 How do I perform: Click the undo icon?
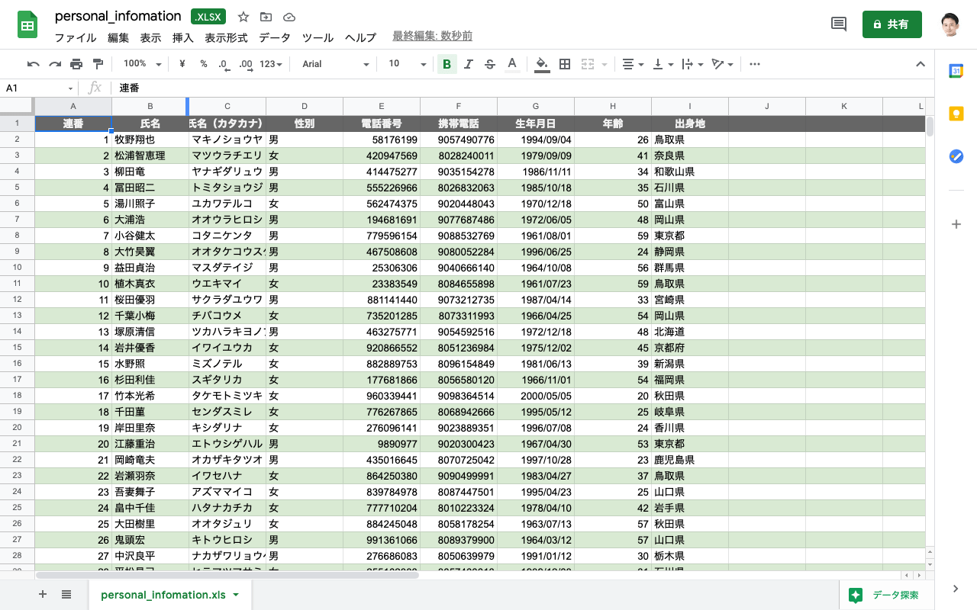click(x=33, y=64)
